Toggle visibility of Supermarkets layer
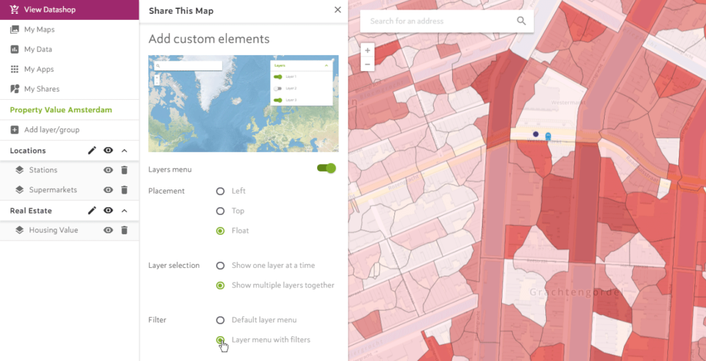The image size is (706, 361). click(108, 190)
